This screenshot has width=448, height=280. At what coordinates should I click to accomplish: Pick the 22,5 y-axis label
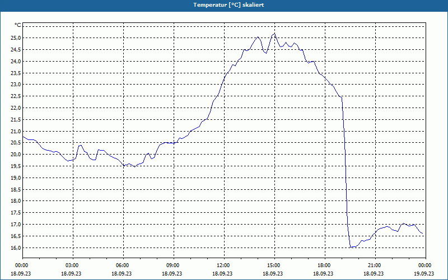pyautogui.click(x=16, y=96)
